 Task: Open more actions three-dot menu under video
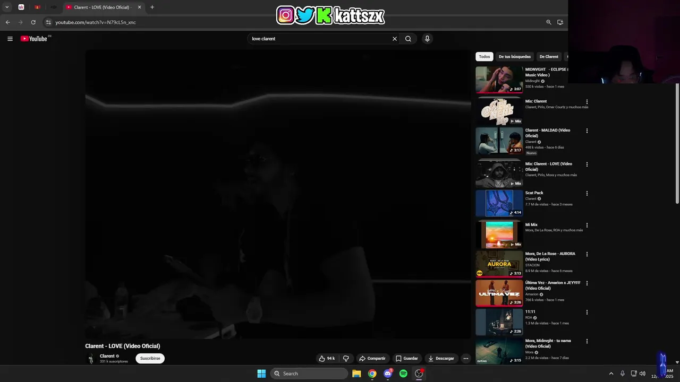(x=466, y=359)
